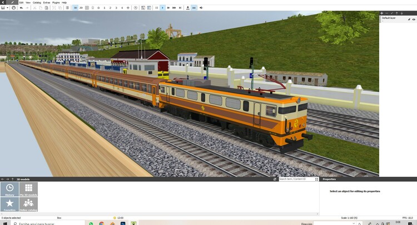
Task: Hide the Default layer via eye icon
Action: (414, 19)
